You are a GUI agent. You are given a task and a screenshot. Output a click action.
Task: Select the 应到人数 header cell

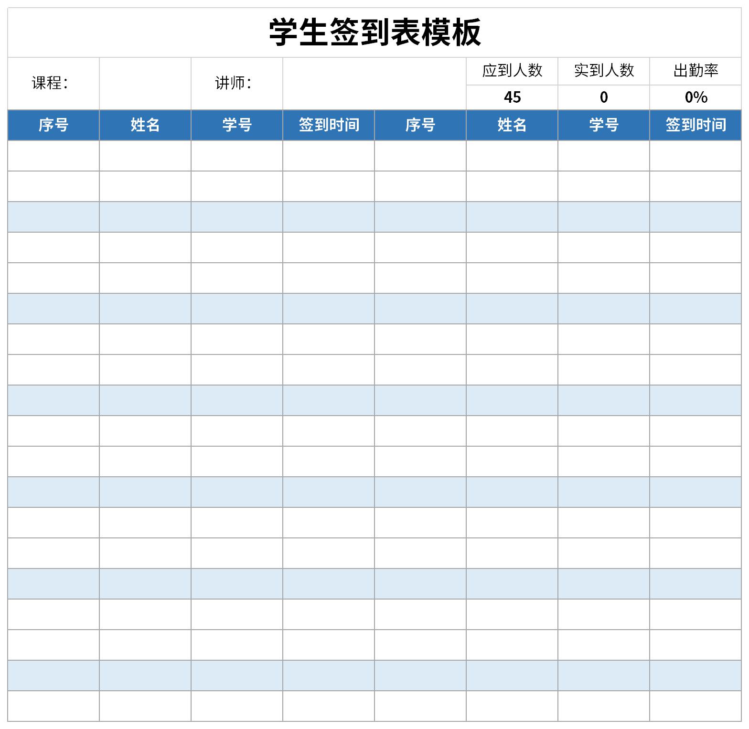512,71
